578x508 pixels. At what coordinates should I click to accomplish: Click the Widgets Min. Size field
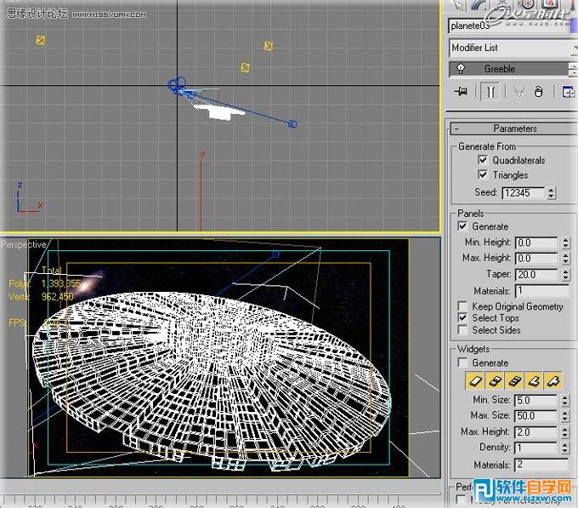(535, 400)
